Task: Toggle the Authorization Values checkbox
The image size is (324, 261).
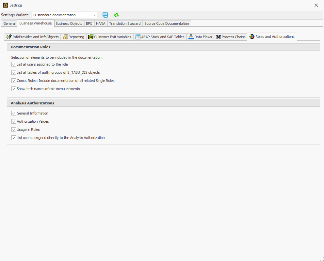Action: (x=13, y=121)
